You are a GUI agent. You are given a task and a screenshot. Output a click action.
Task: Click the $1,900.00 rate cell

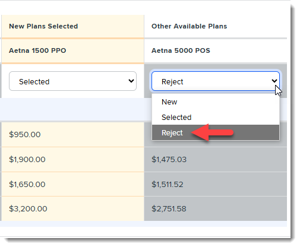coord(72,159)
